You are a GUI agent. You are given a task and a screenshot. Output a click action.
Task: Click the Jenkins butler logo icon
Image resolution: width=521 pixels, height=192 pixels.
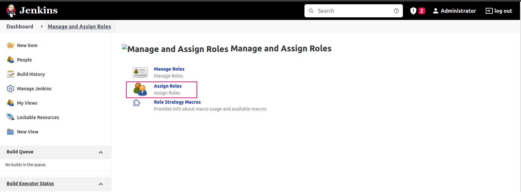(11, 10)
